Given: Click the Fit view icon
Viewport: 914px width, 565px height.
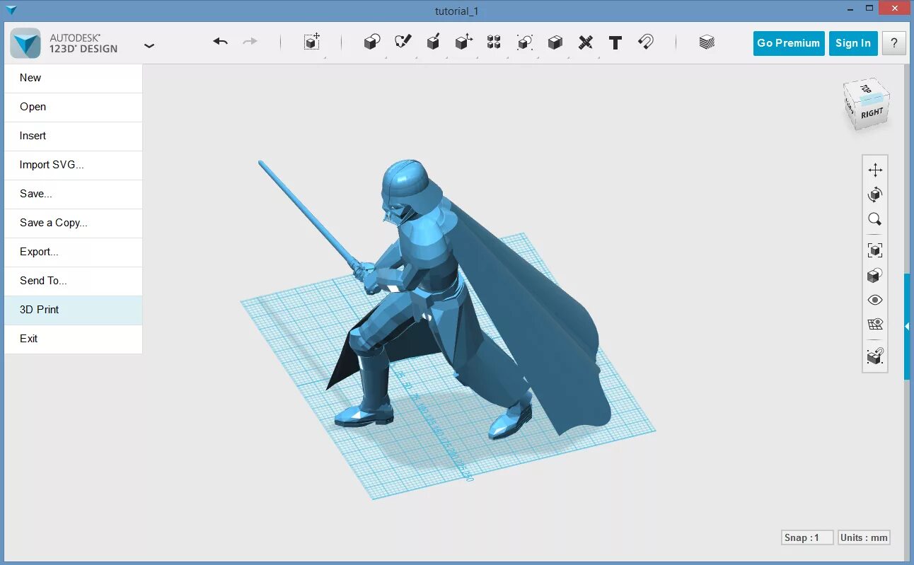Looking at the screenshot, I should coord(875,250).
